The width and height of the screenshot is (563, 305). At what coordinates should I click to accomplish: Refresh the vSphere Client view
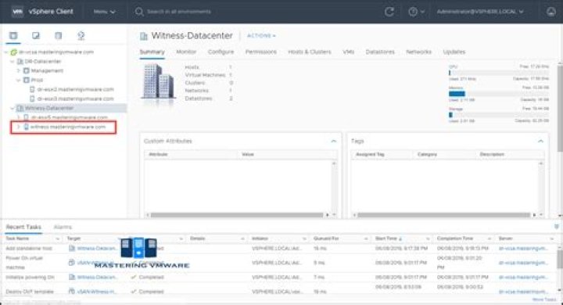click(389, 12)
